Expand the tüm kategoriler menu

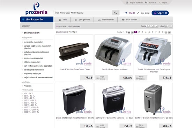[x=37, y=19]
